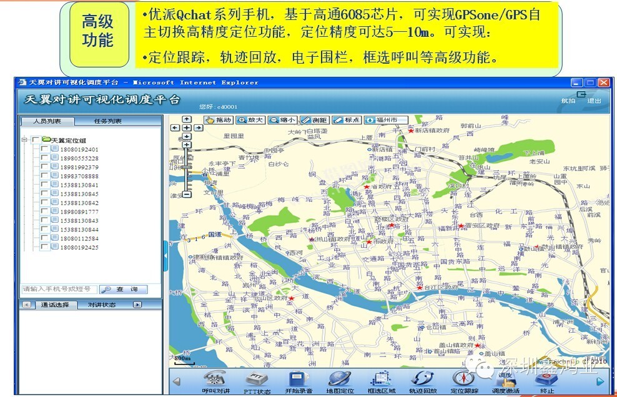Click the zoom slider plus button

coord(187,145)
